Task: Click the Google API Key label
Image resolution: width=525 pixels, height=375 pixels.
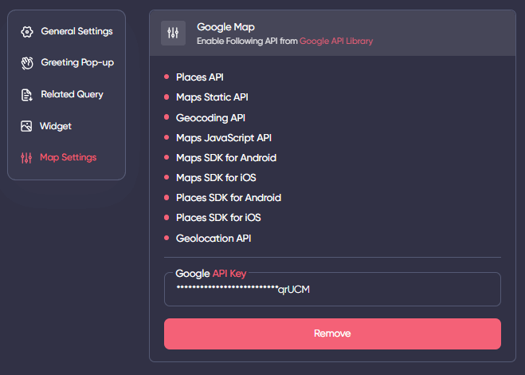Action: click(x=211, y=274)
